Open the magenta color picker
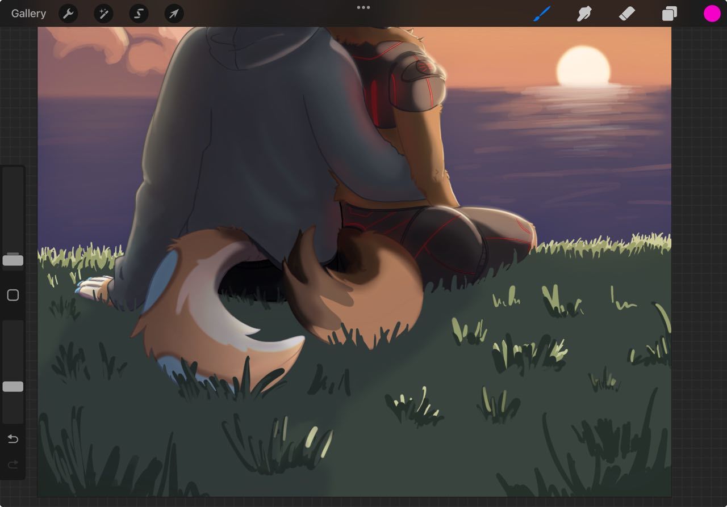 pyautogui.click(x=712, y=14)
